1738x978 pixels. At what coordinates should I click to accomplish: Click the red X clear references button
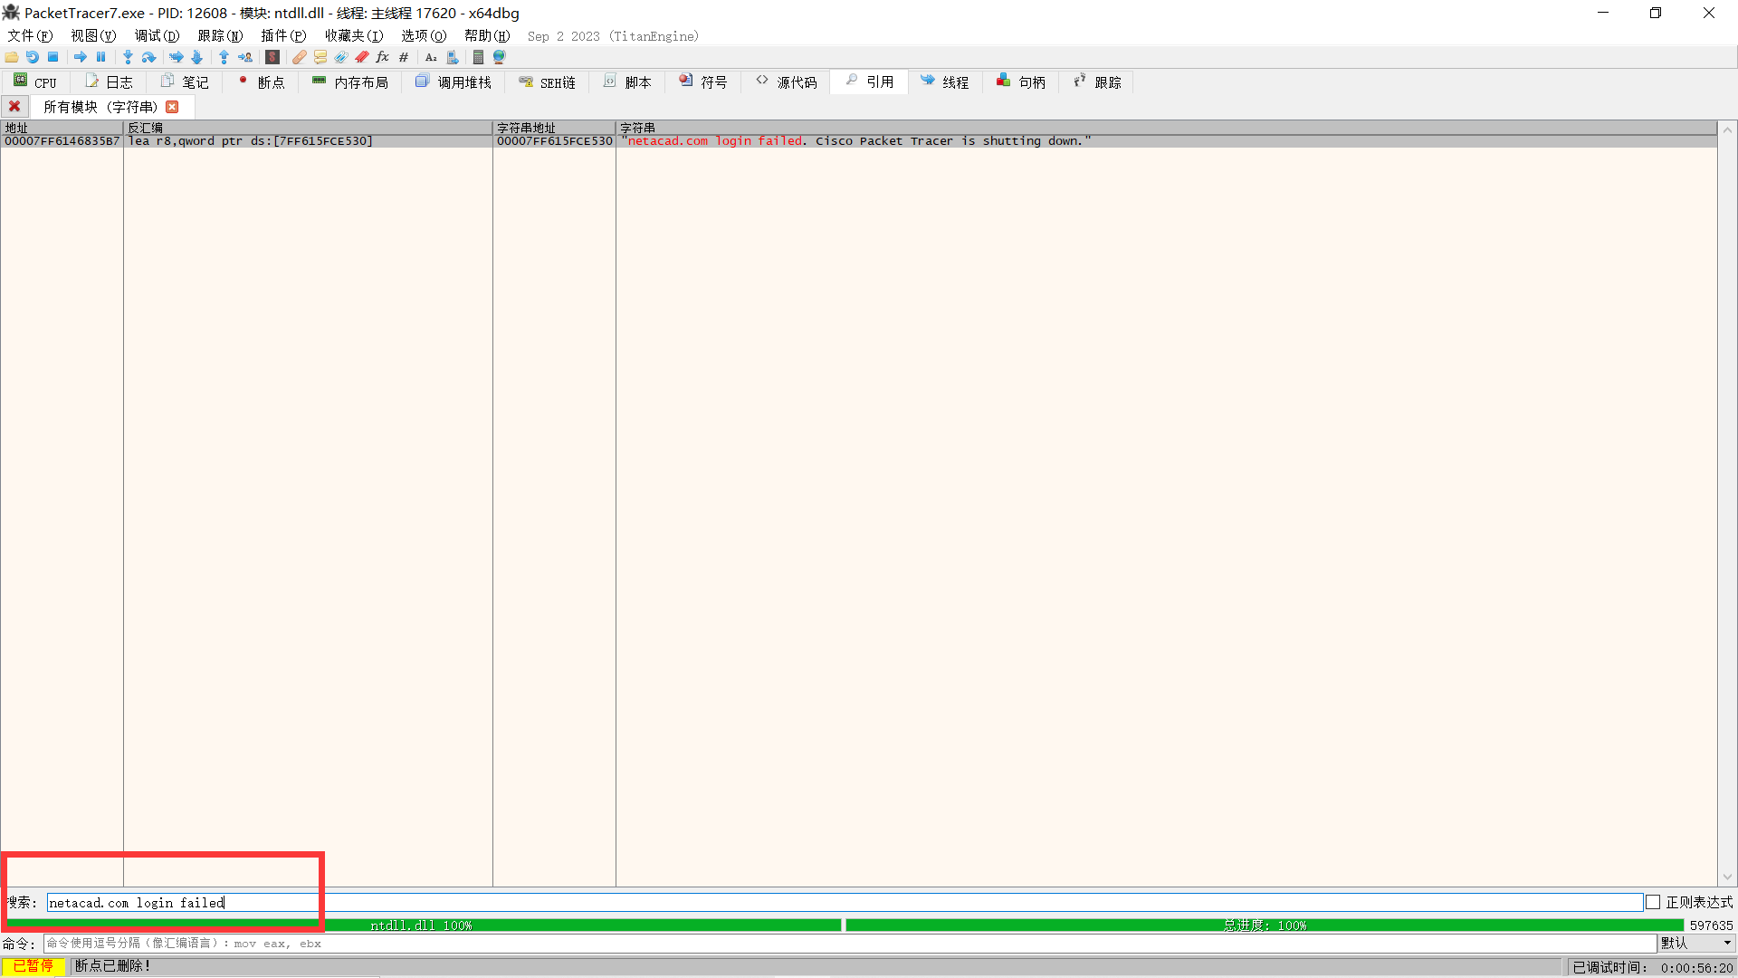[14, 107]
